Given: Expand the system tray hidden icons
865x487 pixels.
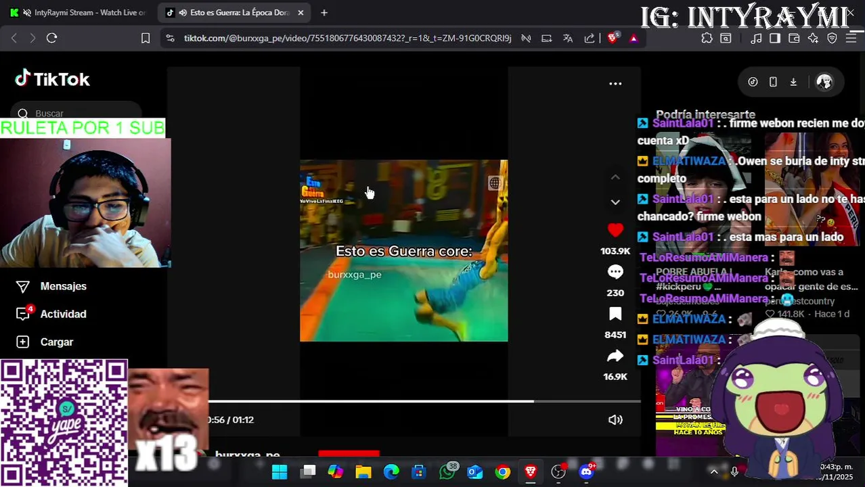Looking at the screenshot, I should pyautogui.click(x=713, y=471).
